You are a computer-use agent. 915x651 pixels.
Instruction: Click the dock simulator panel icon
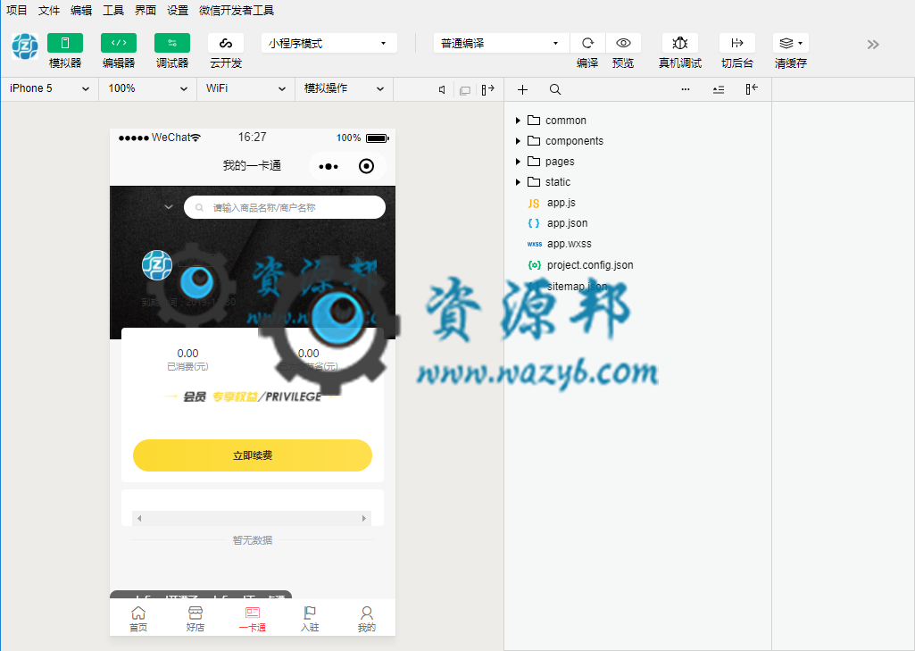pos(487,89)
